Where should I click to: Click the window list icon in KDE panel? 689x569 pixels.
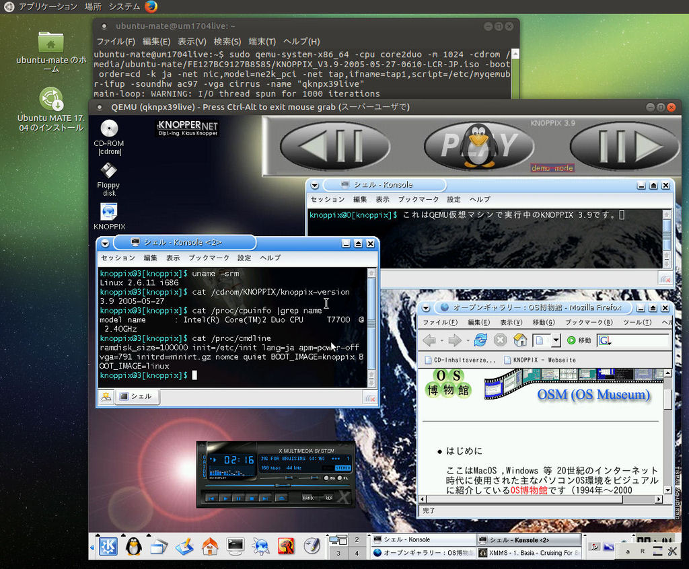click(159, 547)
